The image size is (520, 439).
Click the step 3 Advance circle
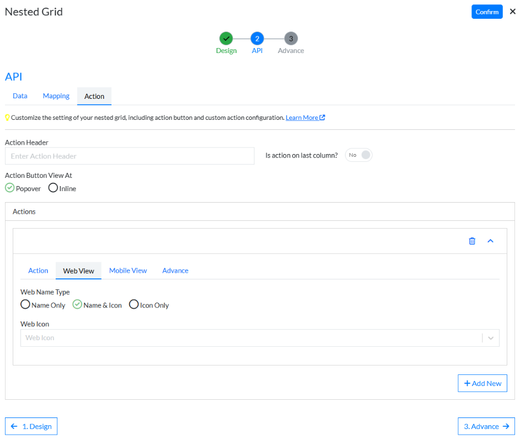click(x=291, y=39)
